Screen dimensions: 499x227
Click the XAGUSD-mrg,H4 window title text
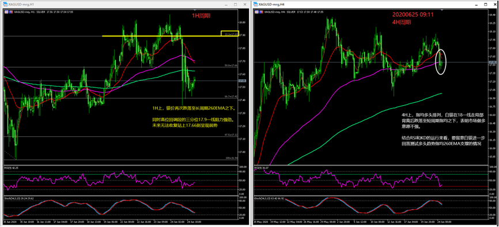pos(271,5)
